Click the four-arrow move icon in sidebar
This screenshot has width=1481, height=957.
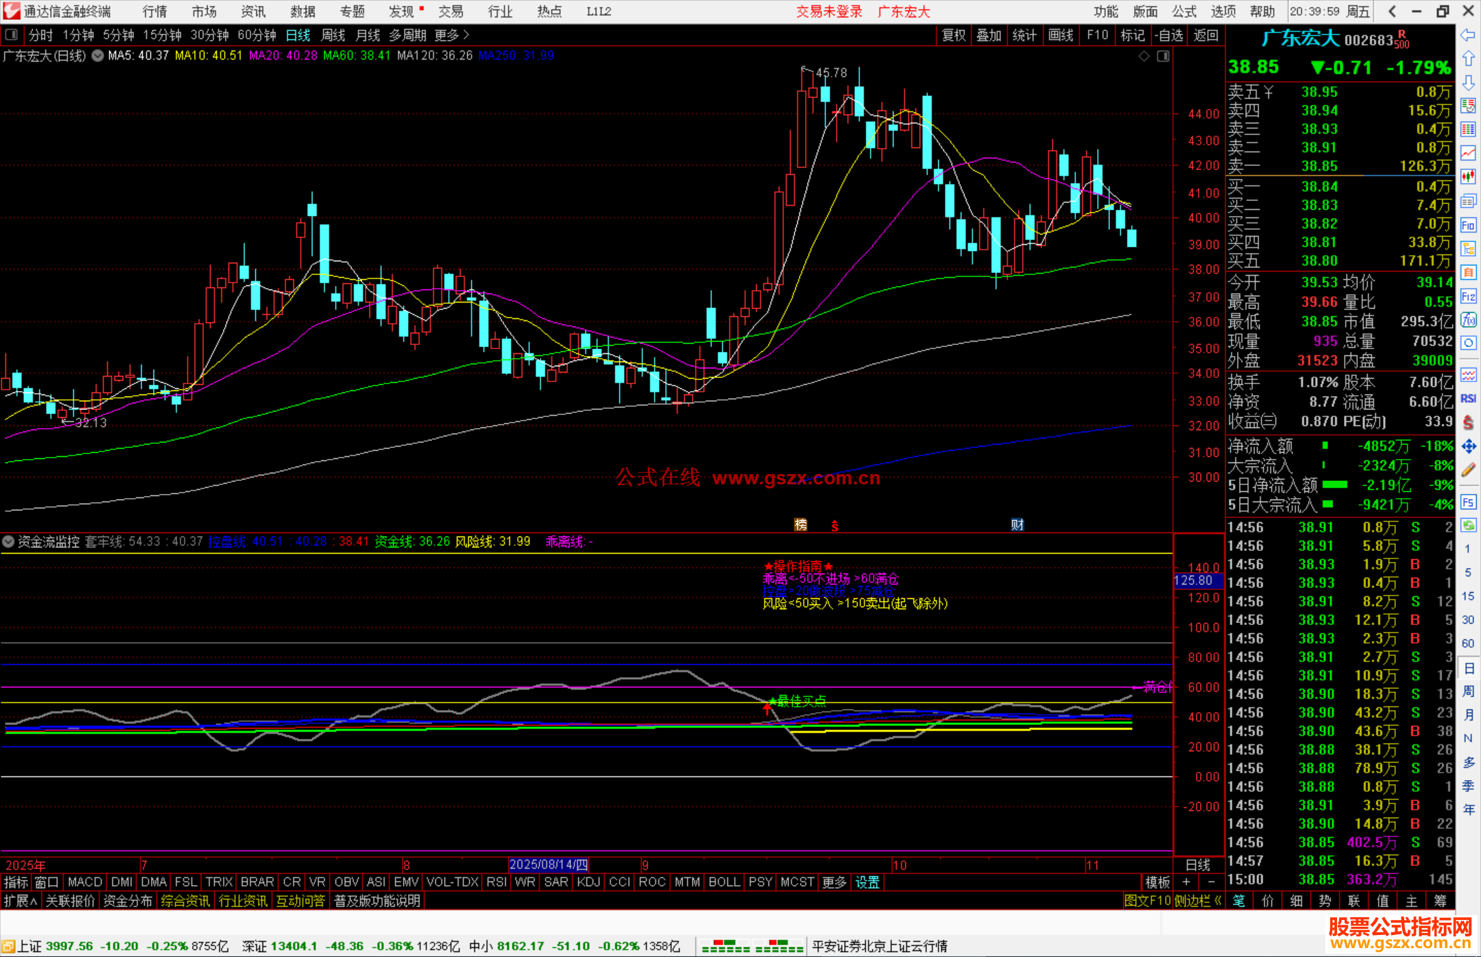point(1468,447)
